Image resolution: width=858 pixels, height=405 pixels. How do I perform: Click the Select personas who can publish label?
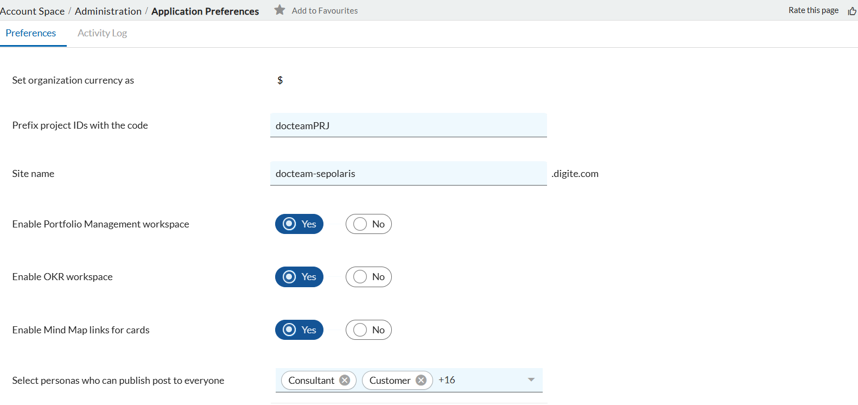[118, 381]
